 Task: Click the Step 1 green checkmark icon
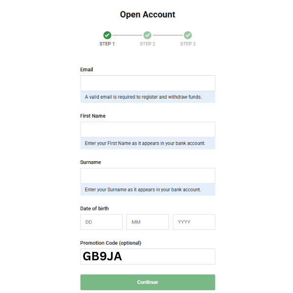coord(107,35)
